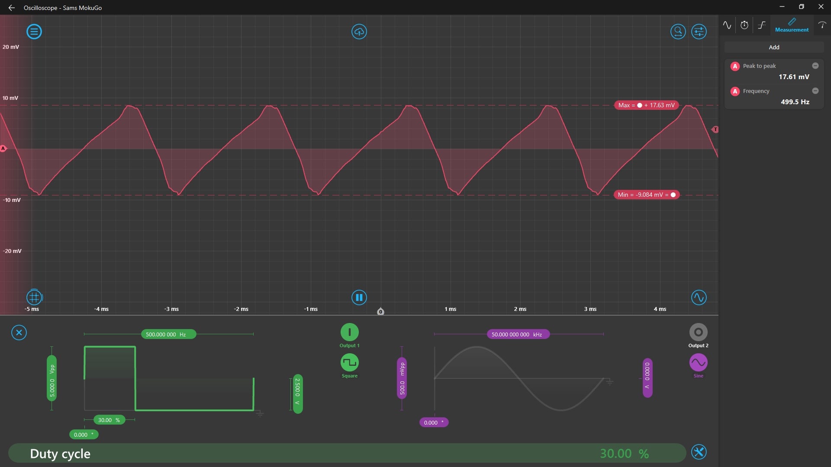Click the blue tools wrench icon

(699, 452)
